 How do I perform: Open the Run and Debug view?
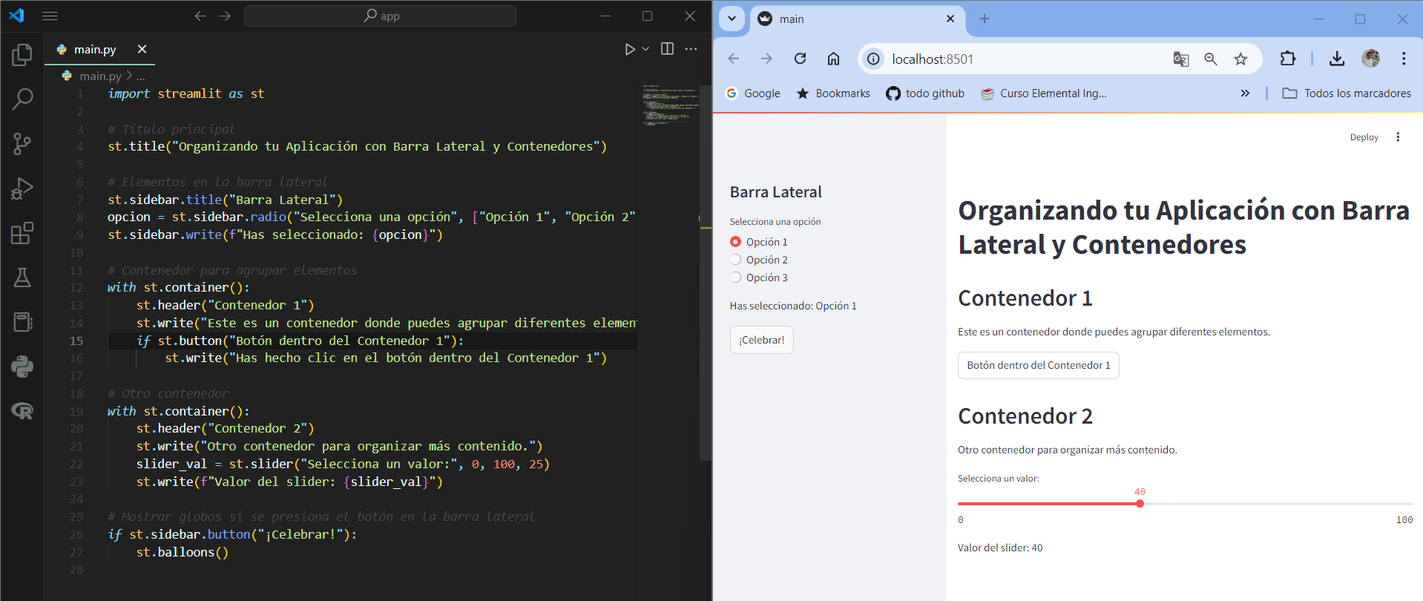coord(22,188)
